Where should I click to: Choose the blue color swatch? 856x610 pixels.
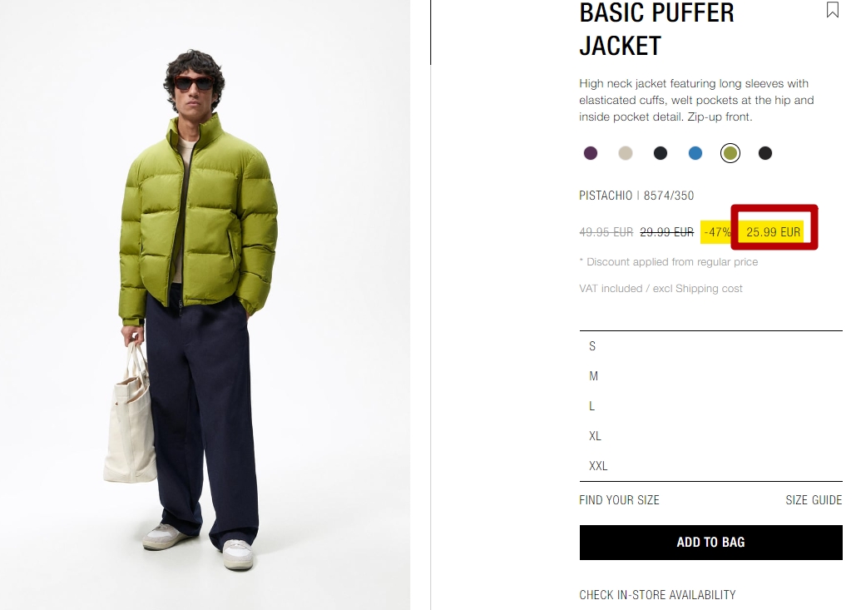coord(695,153)
